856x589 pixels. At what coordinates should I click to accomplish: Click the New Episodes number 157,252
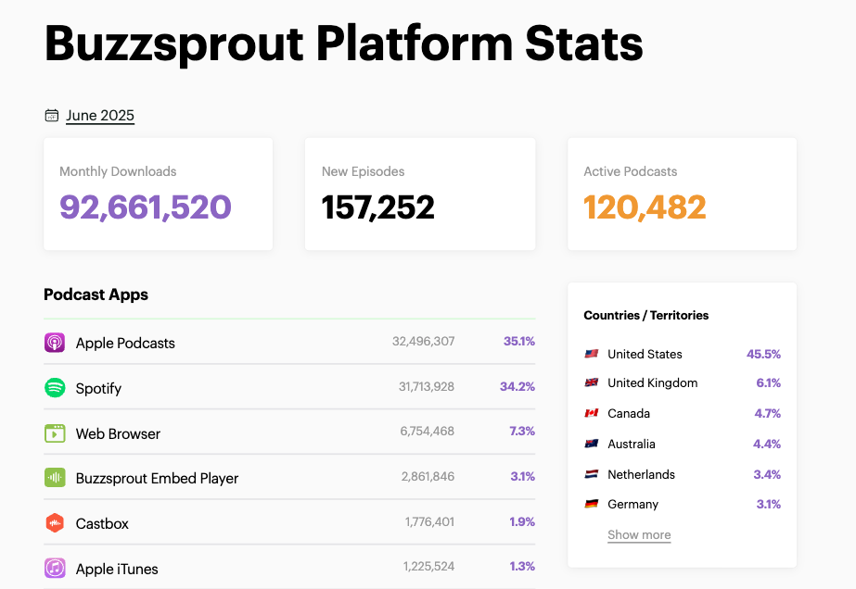377,207
